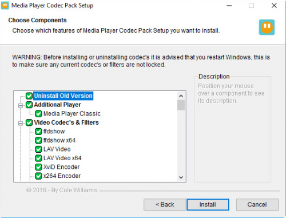Click the component list scroll up arrow
The width and height of the screenshot is (286, 218).
[x=181, y=96]
